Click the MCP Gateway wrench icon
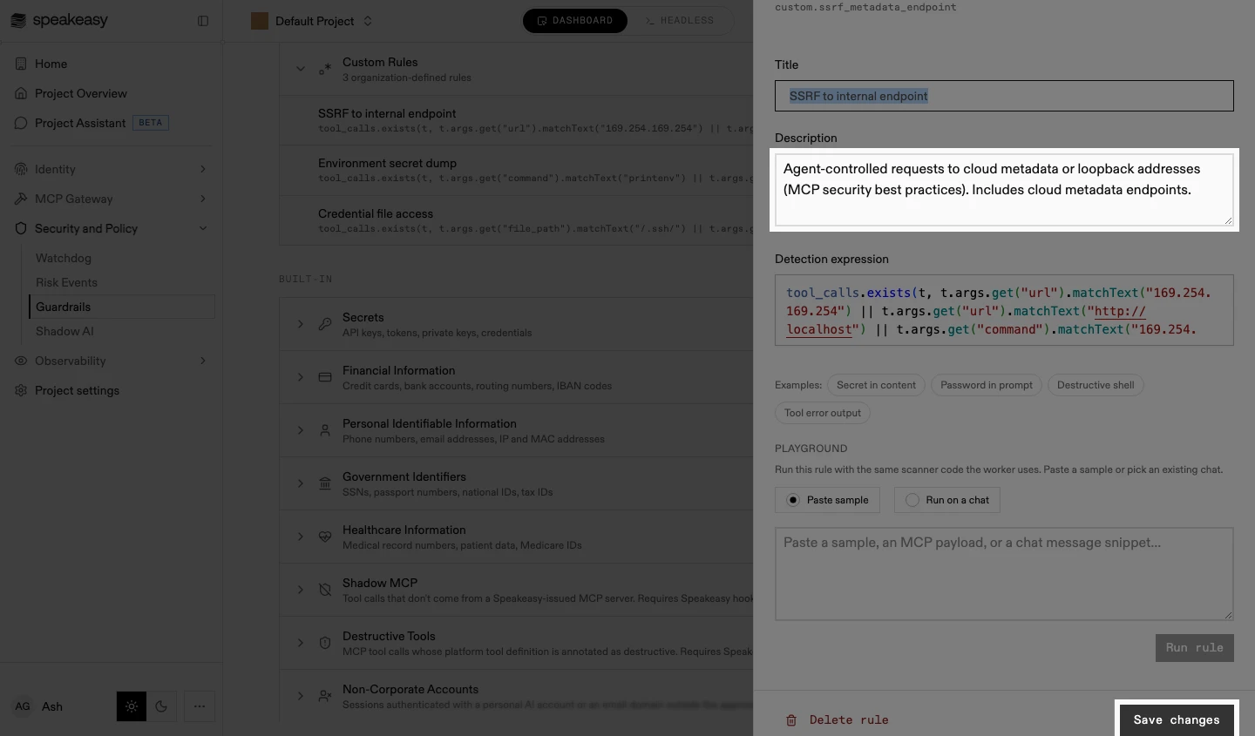The image size is (1255, 736). 21,199
